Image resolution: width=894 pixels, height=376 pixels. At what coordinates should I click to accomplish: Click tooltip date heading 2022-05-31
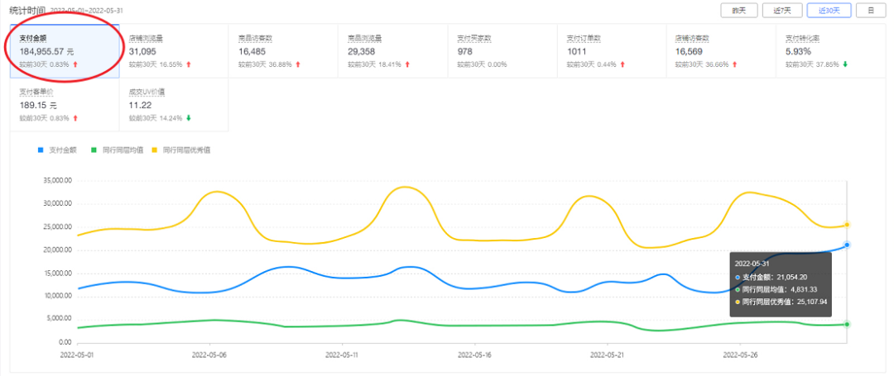[752, 264]
